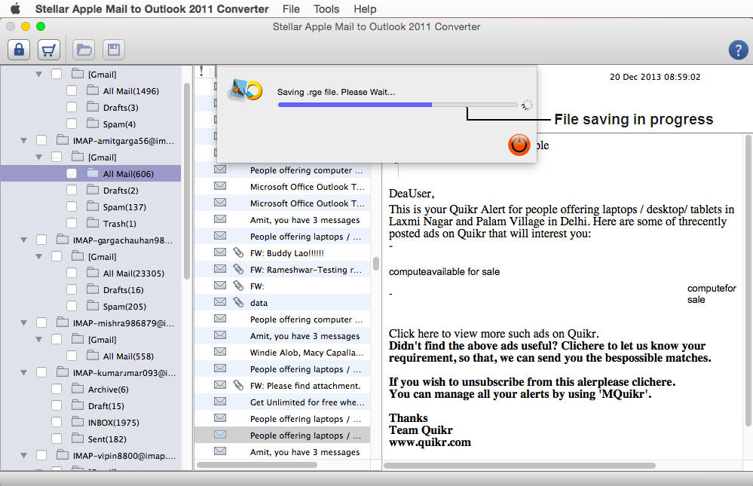Click envelope icon of Get Unlimited for free
The width and height of the screenshot is (753, 486).
(x=220, y=401)
